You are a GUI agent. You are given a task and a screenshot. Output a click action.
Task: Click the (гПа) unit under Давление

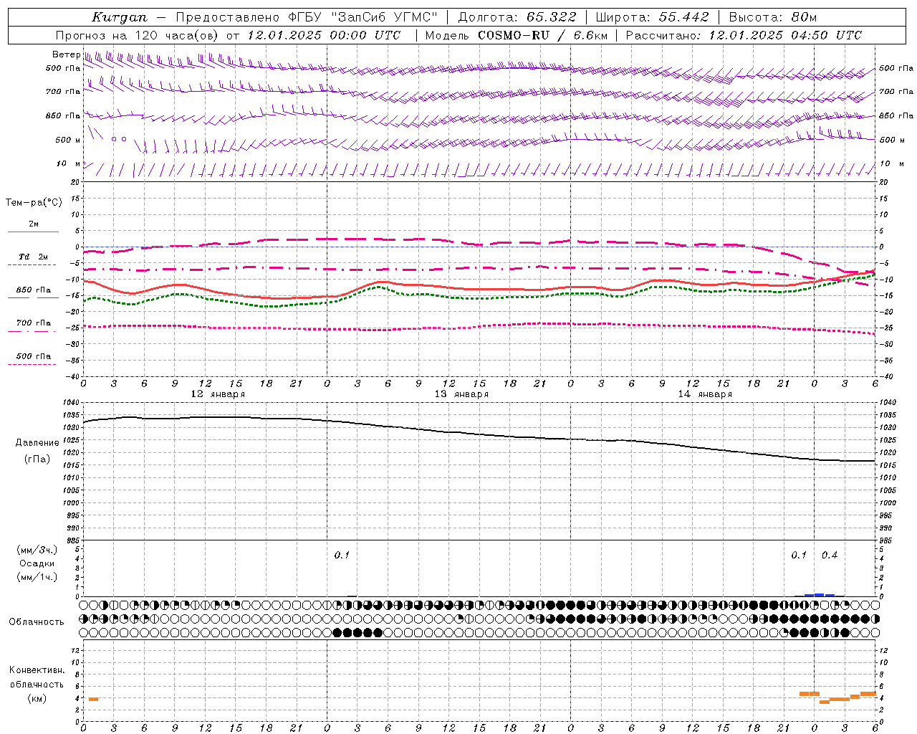coord(37,459)
